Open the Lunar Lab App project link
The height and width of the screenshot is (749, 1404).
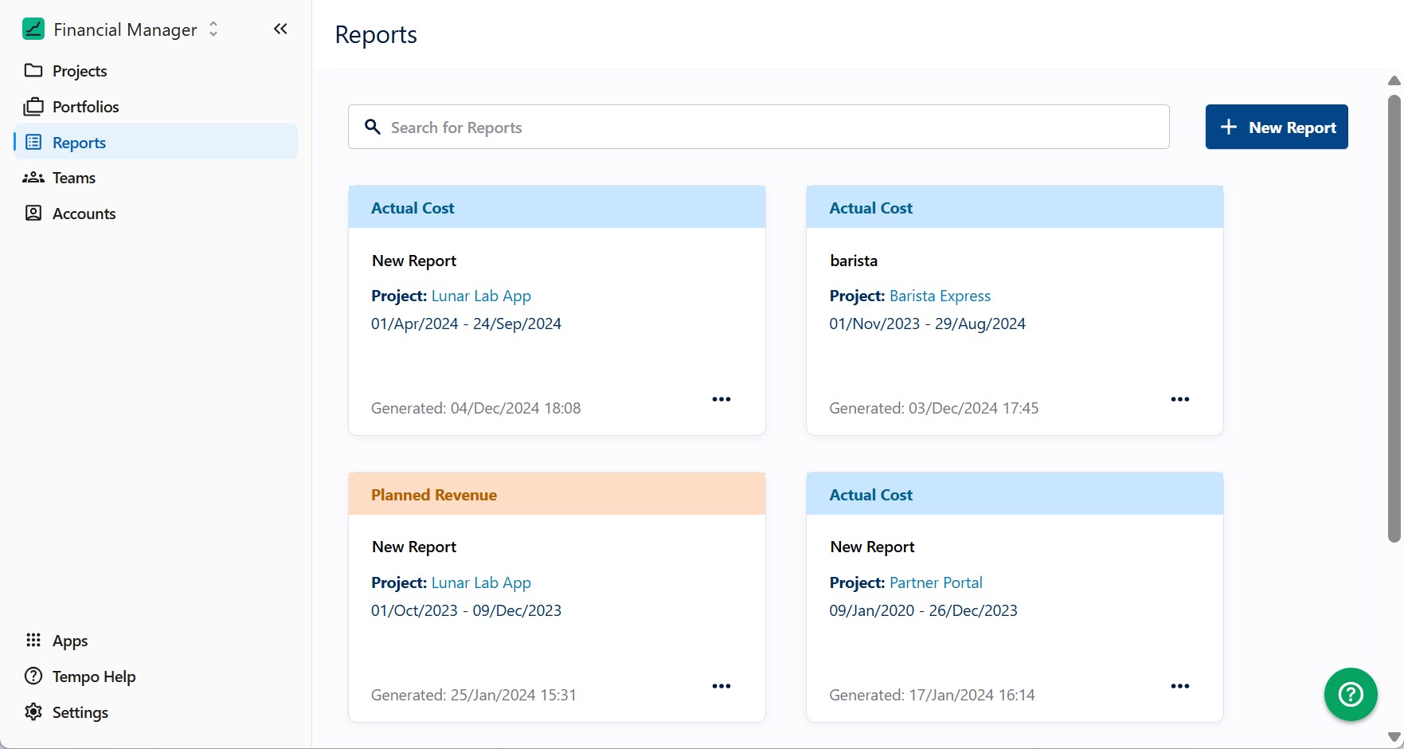(481, 296)
